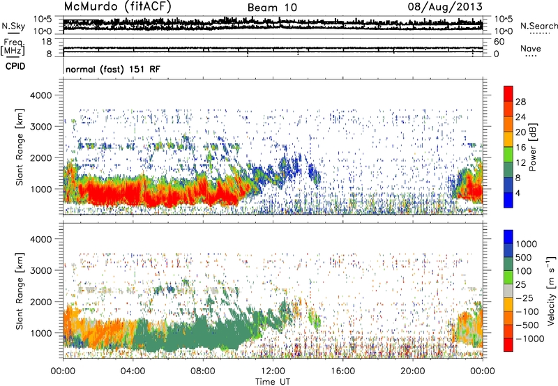
Task: Click the "normal (fast) 151 RF" mode text
Action: pos(113,69)
